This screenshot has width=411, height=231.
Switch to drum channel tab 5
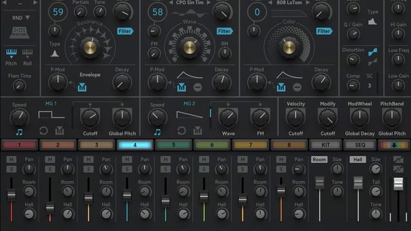[173, 145]
